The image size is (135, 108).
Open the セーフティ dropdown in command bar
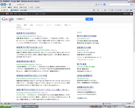coord(119,10)
